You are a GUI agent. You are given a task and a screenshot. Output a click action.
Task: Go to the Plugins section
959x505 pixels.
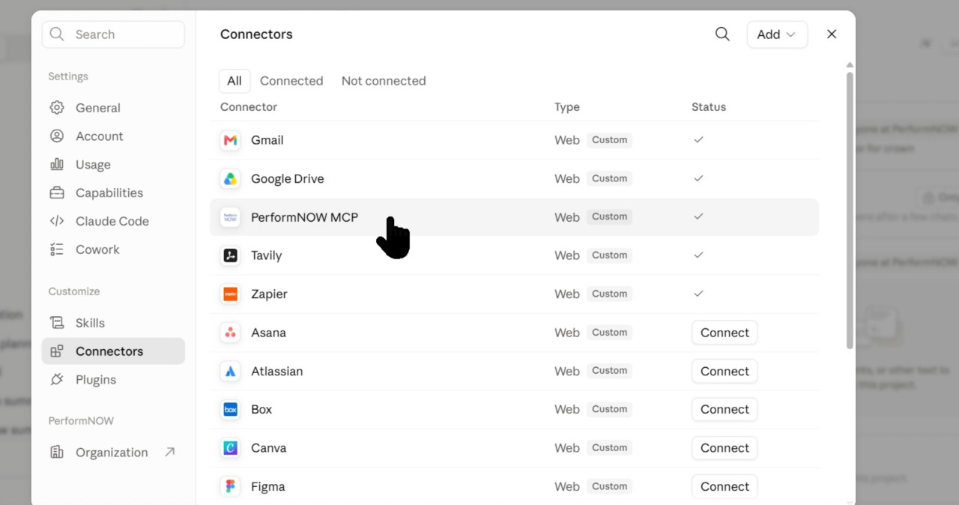click(x=113, y=380)
